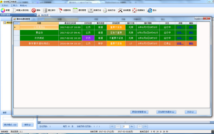Open 详细 link for 2017-02-27 10:00 row

point(180,27)
